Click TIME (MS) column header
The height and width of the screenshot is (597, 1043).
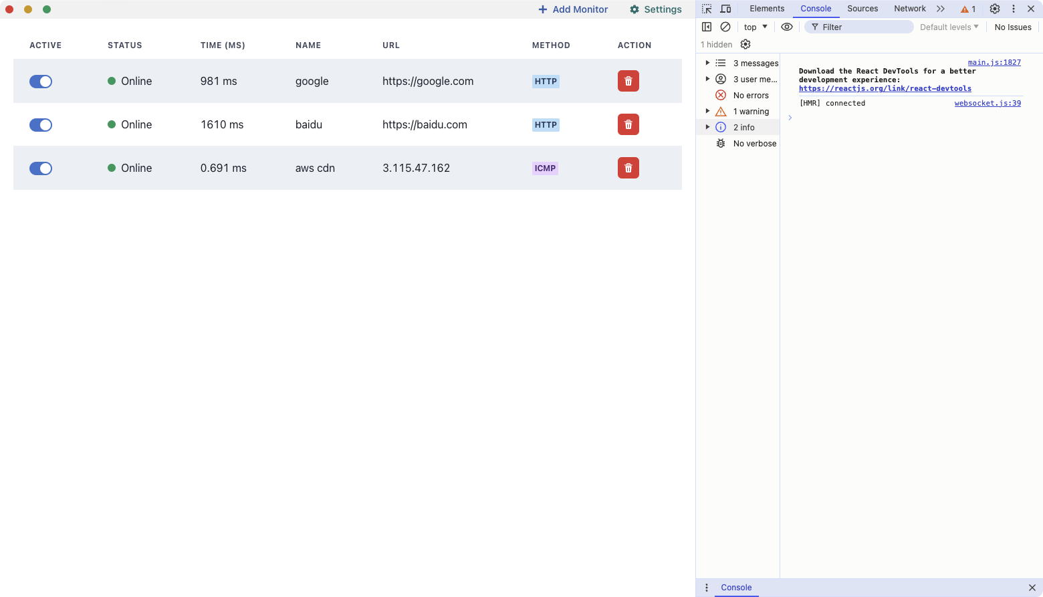(x=223, y=45)
